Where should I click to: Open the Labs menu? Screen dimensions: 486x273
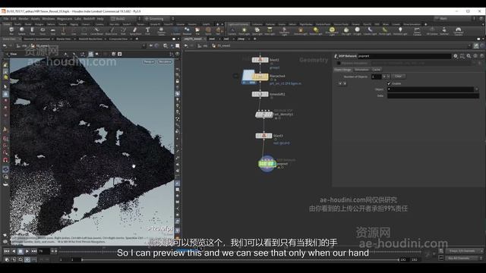(x=77, y=19)
